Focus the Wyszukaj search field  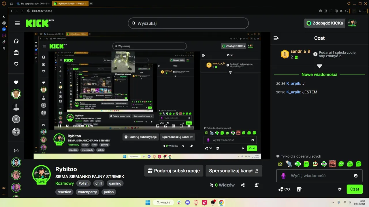coord(188,23)
